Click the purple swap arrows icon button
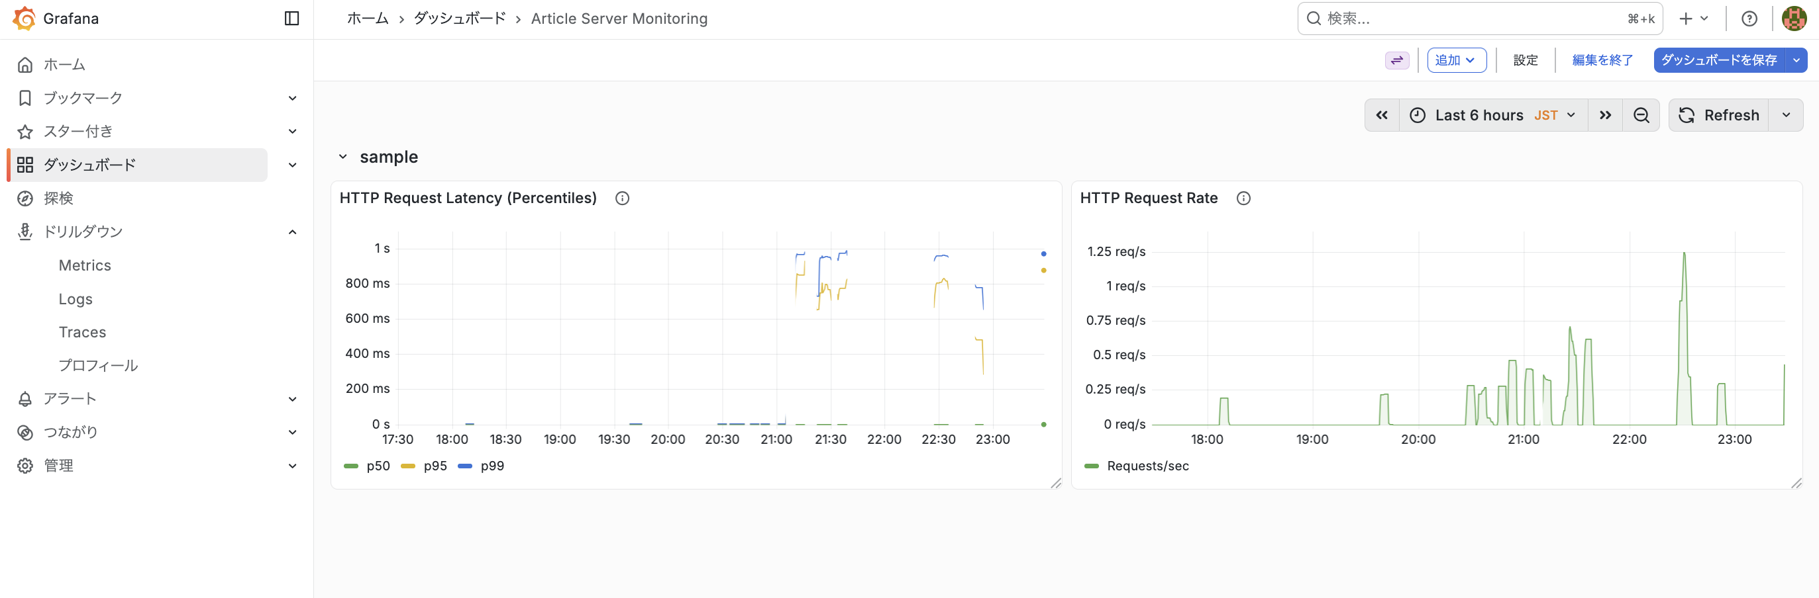The height and width of the screenshot is (598, 1819). coord(1397,60)
